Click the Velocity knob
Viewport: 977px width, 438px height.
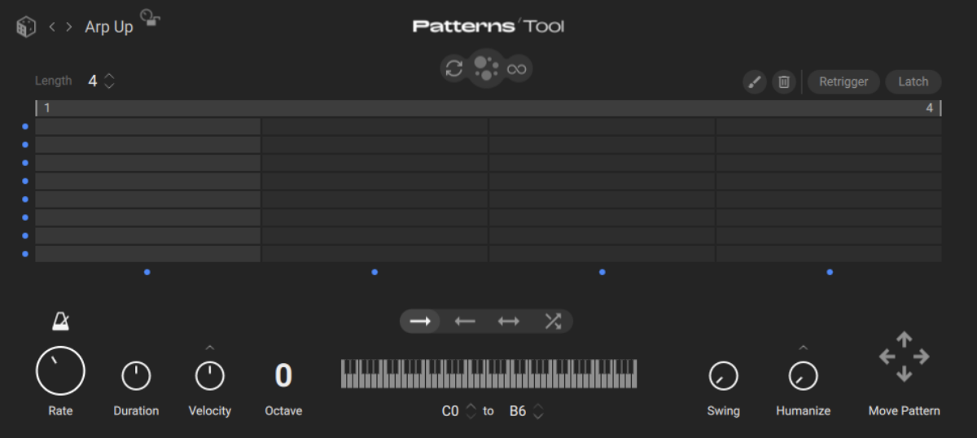point(210,376)
